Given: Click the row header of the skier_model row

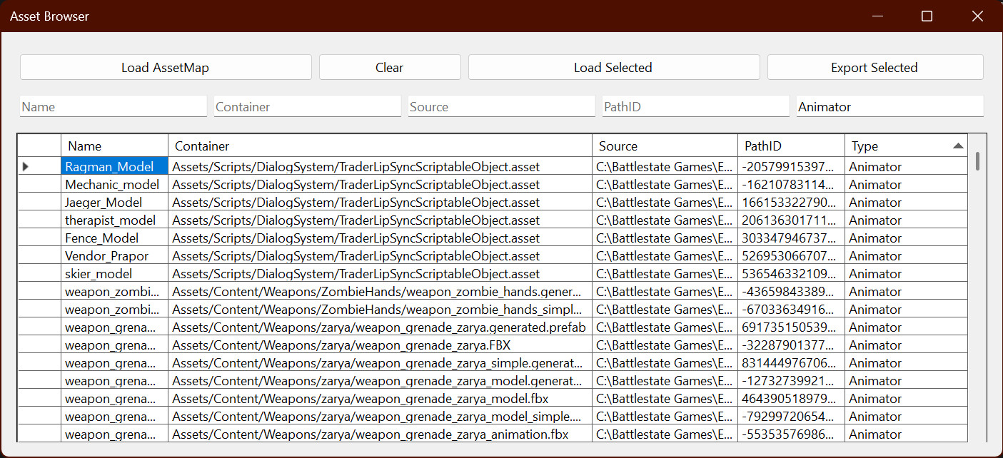Looking at the screenshot, I should 39,274.
